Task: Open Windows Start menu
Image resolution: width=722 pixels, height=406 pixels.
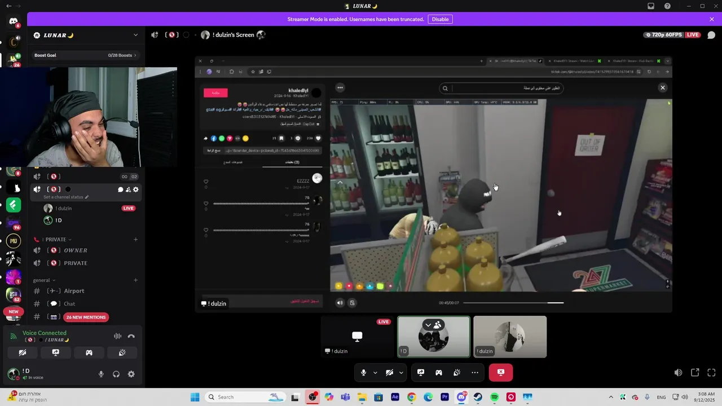Action: click(195, 398)
